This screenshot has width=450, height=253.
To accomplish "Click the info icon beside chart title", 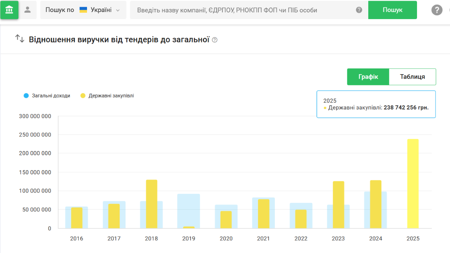I will (214, 40).
